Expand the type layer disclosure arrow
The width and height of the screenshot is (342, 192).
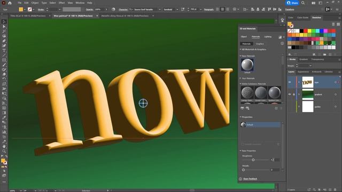point(299,82)
